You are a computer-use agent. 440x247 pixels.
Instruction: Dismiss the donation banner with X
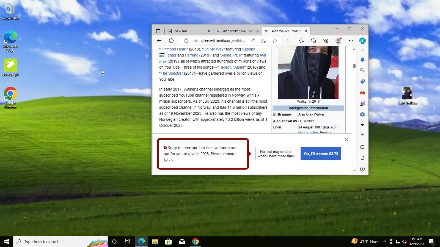point(346,139)
